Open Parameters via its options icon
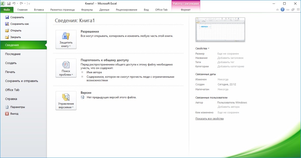This screenshot has width=301, height=158. pyautogui.click(x=7, y=107)
